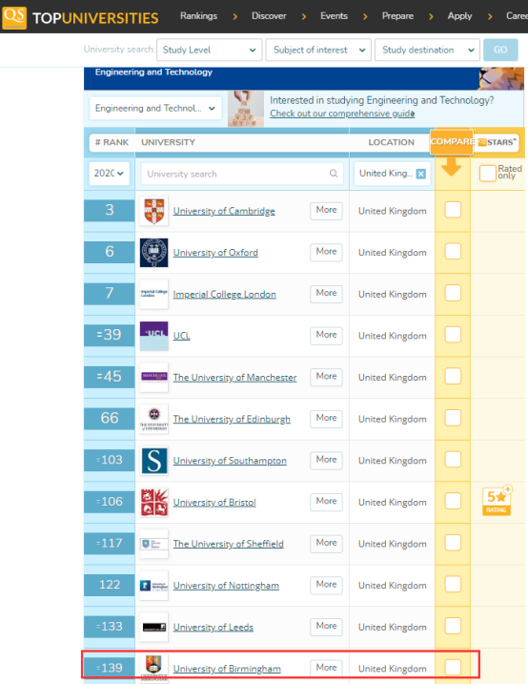Viewport: 528px width, 684px height.
Task: Open the Discover menu
Action: click(269, 16)
